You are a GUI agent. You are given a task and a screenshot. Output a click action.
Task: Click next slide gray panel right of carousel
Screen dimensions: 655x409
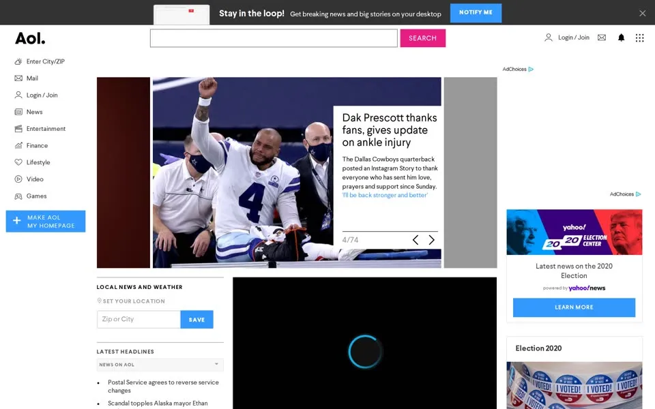point(470,172)
